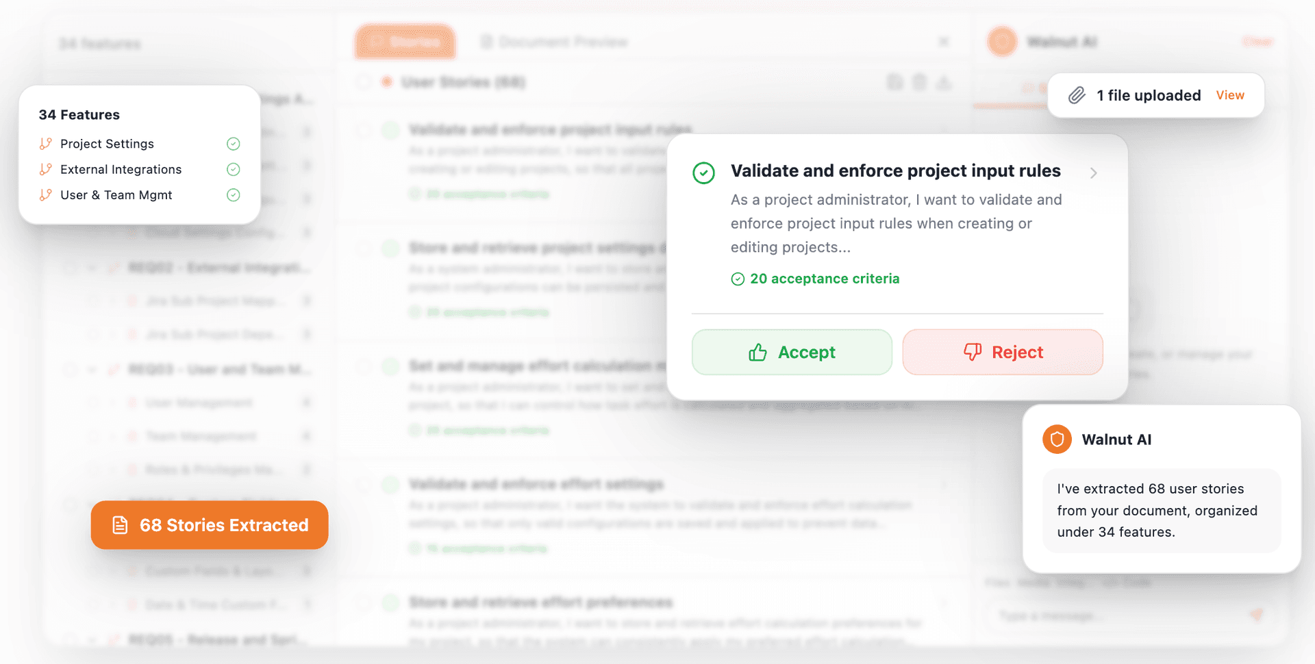The height and width of the screenshot is (664, 1315).
Task: Toggle the User & Team Mgmt checkmark
Action: (234, 195)
